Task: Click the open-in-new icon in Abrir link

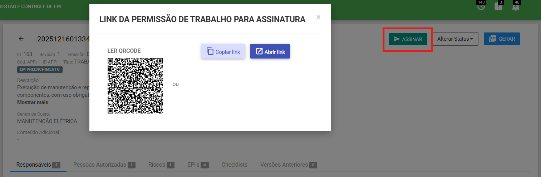Action: (259, 51)
